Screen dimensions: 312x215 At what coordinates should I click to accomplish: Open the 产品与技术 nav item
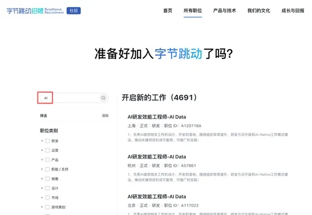point(224,11)
